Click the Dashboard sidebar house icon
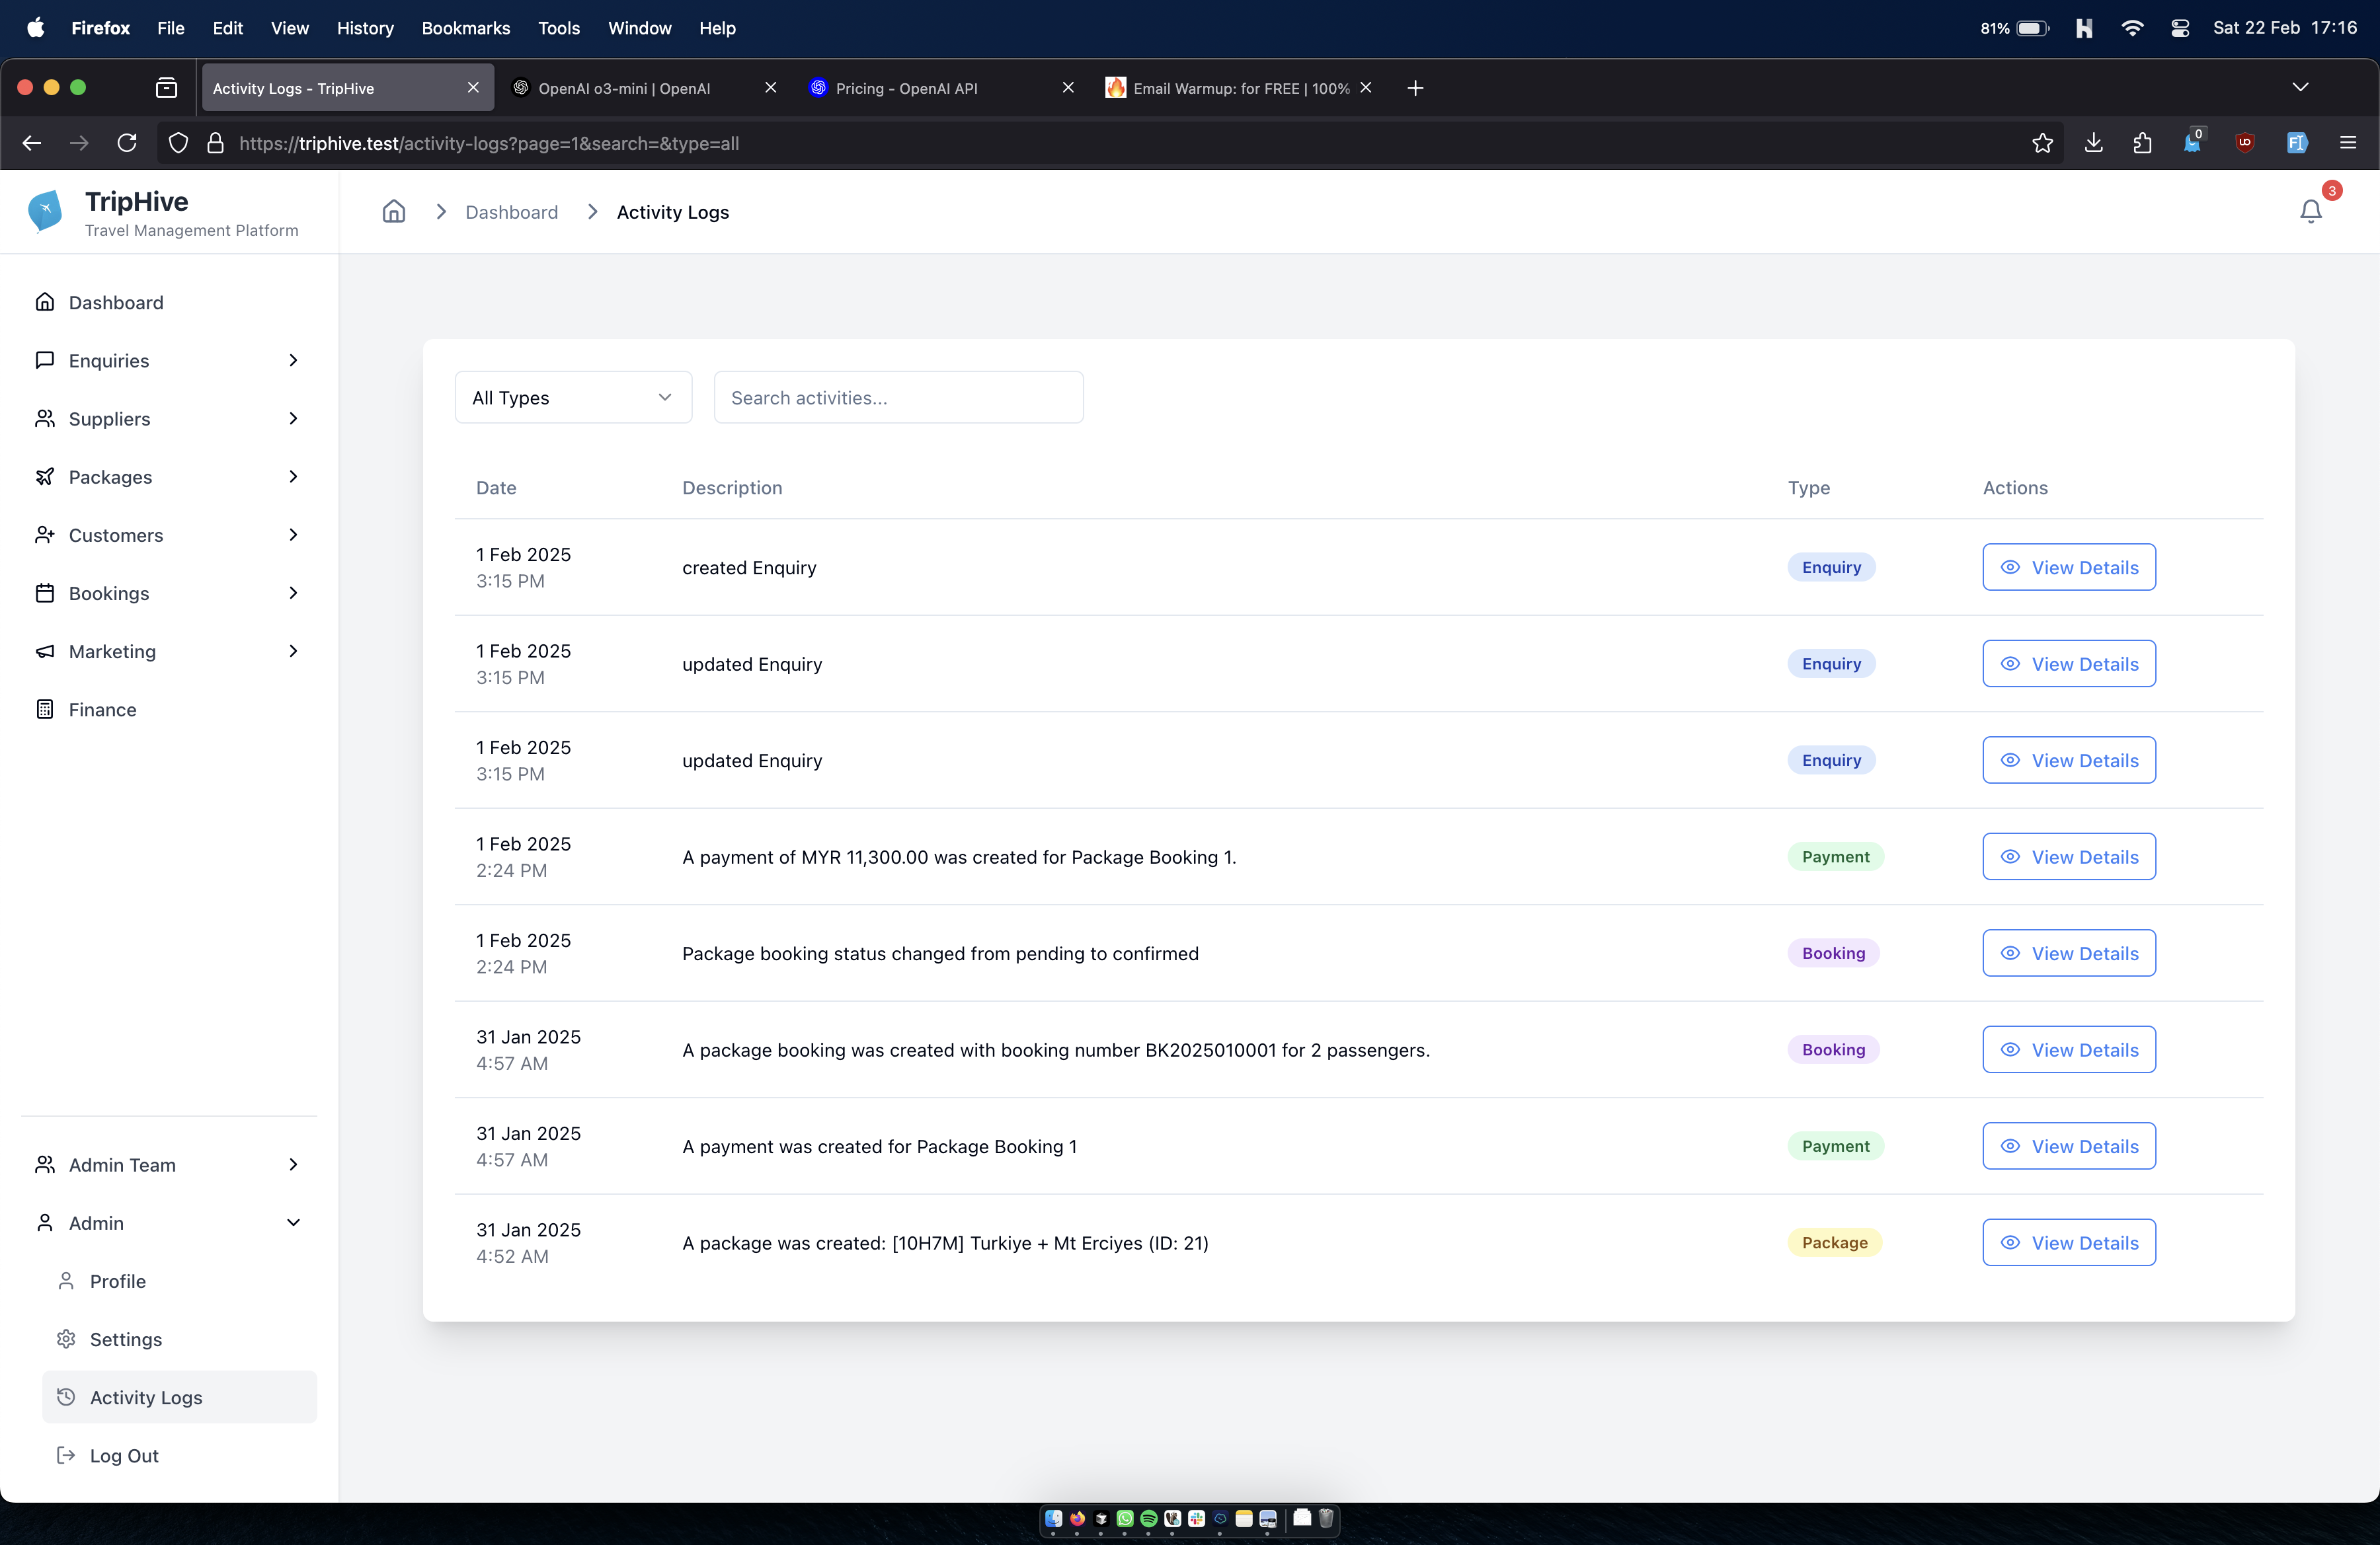 click(x=45, y=302)
